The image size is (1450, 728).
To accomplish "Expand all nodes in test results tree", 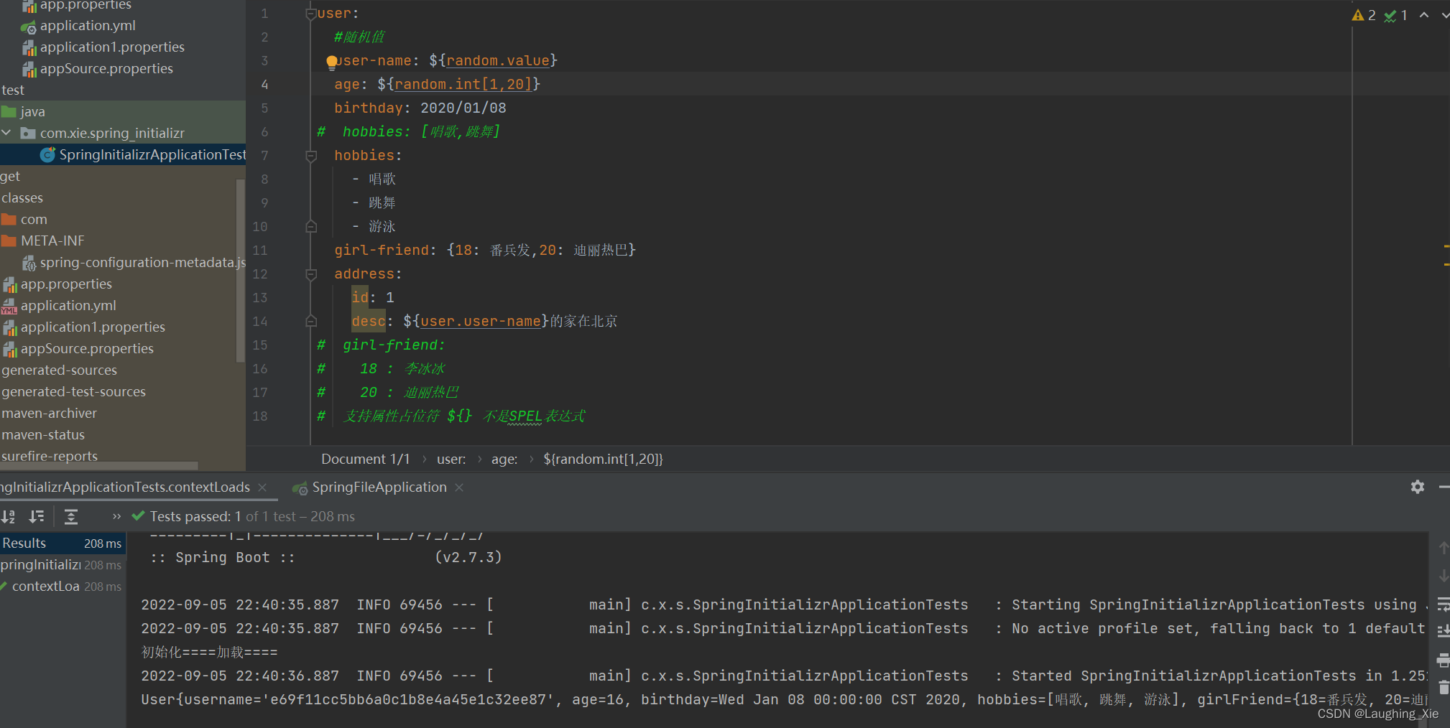I will click(x=70, y=516).
